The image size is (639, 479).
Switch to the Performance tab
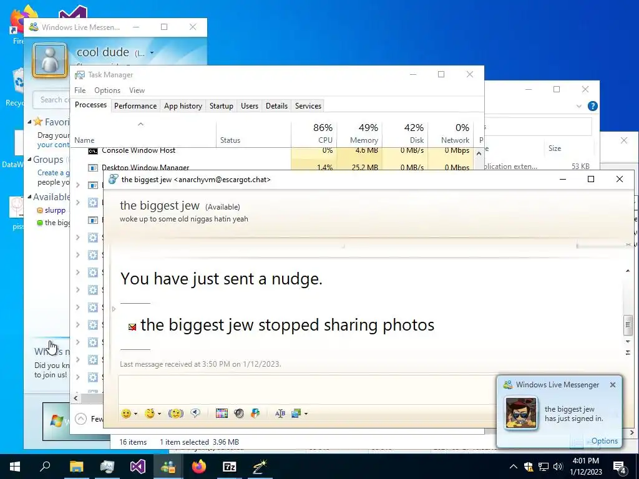(x=135, y=106)
